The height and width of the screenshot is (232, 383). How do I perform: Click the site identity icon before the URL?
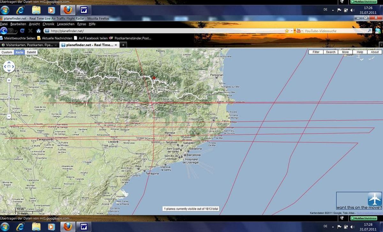47,31
